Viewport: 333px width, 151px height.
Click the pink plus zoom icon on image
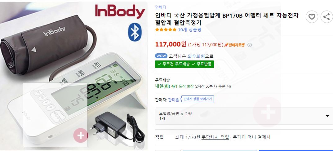[x=81, y=135]
